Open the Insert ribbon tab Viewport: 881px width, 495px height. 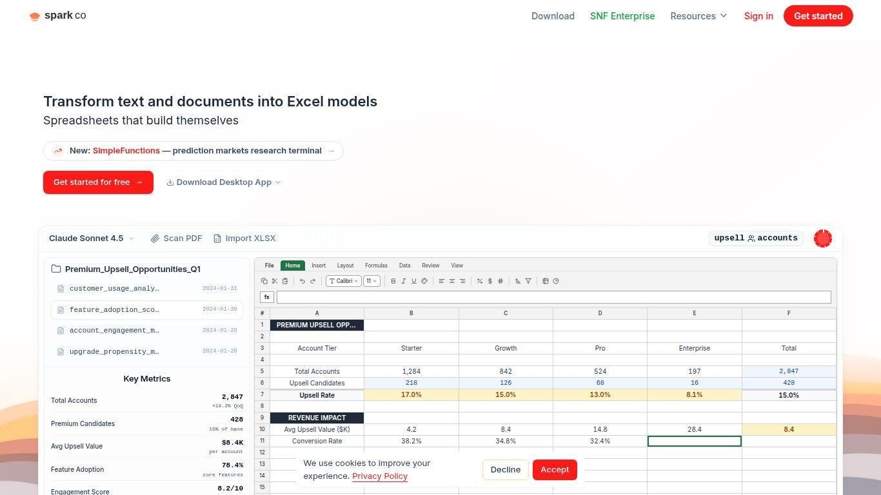[x=319, y=266]
